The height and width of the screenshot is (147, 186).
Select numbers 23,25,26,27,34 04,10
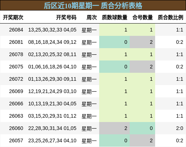coord(52,140)
